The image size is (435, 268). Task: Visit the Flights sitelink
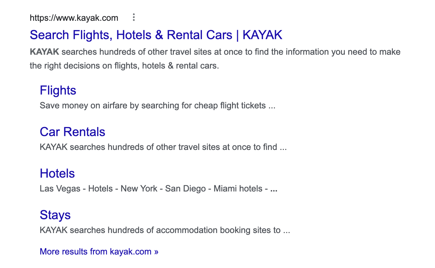coord(58,90)
